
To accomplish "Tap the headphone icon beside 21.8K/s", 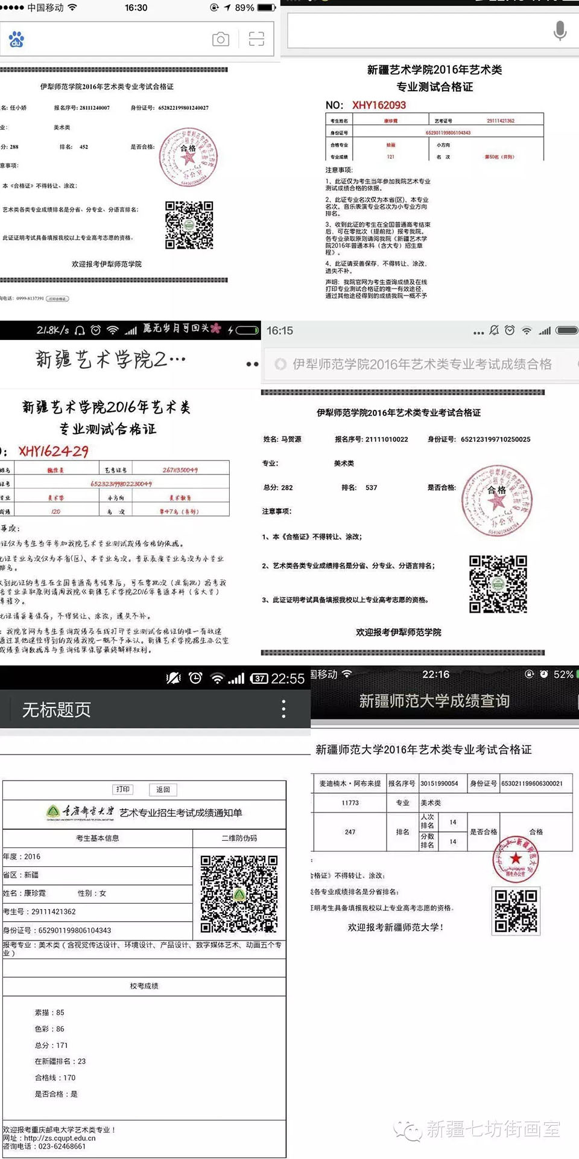I will [80, 330].
